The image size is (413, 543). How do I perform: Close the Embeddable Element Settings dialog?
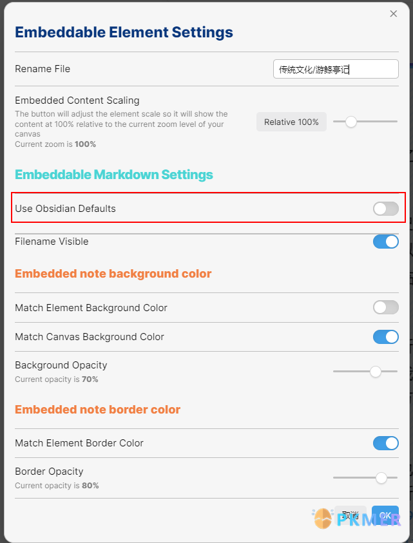click(x=393, y=14)
